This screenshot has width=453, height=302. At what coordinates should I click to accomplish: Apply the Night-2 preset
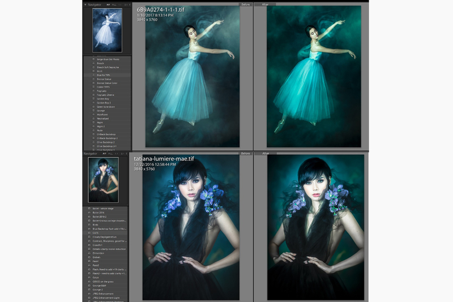click(101, 126)
